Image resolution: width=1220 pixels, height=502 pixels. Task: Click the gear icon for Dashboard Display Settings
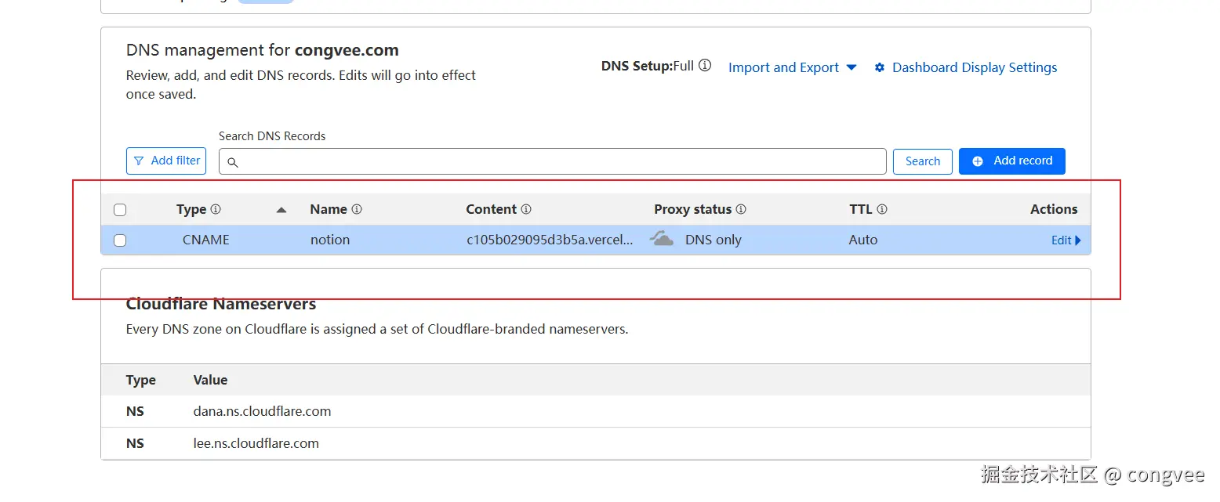(x=880, y=67)
